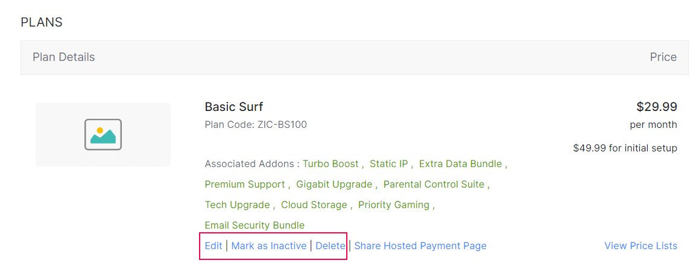Open View Price Lists
This screenshot has width=696, height=266.
641,245
